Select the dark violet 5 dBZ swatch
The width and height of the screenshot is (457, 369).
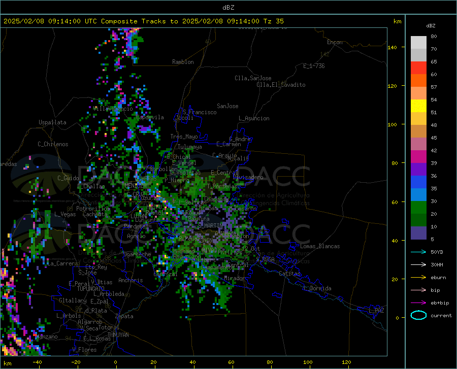tap(418, 233)
